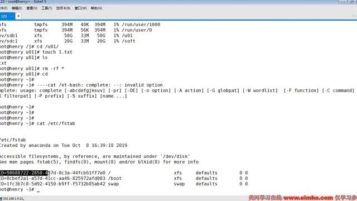Open the 帮助(H) menu

click(x=97, y=8)
